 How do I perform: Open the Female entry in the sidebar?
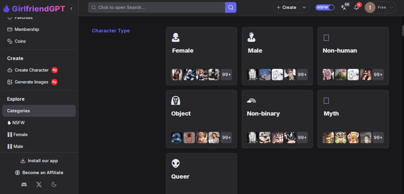coord(39,135)
